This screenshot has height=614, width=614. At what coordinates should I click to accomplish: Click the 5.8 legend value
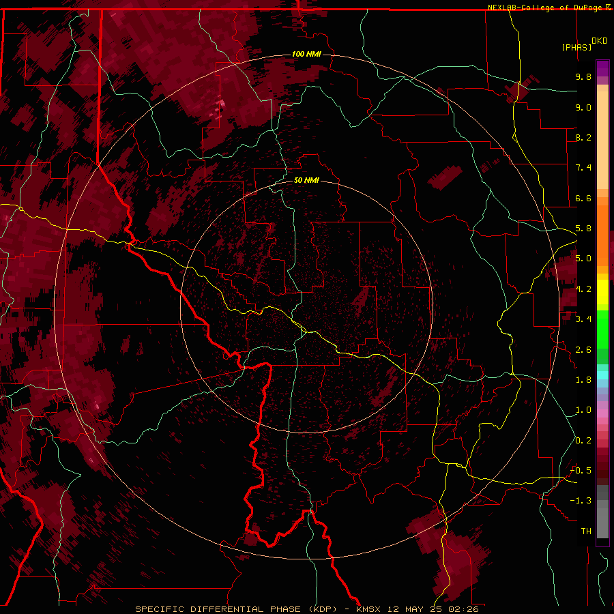point(583,229)
